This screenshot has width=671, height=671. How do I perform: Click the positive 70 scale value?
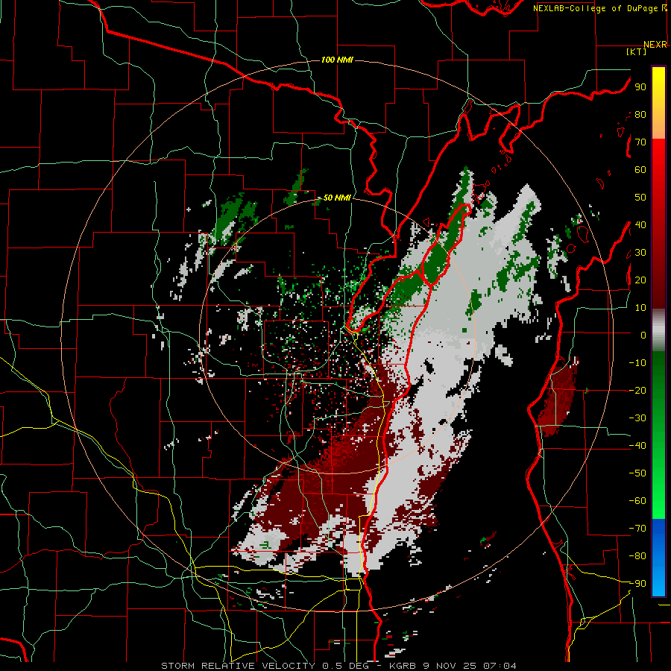[640, 142]
